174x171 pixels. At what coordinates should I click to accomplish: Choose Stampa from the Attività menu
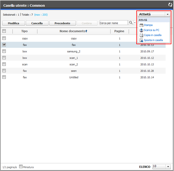148,25
